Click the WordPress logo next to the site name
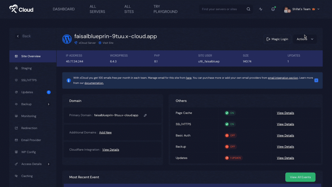 pyautogui.click(x=67, y=39)
